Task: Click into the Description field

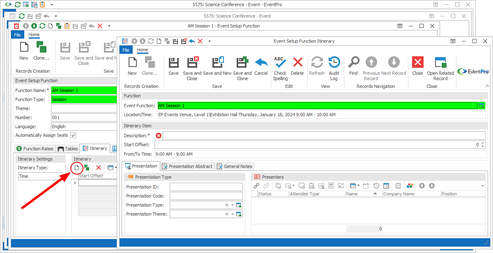Action: pyautogui.click(x=324, y=136)
